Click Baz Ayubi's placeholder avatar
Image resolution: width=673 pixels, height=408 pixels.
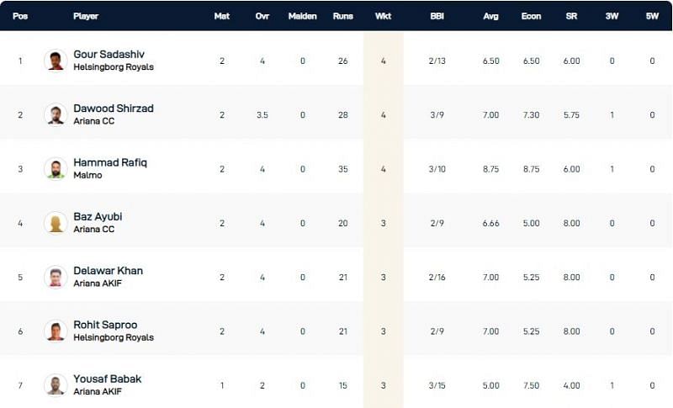(x=56, y=223)
